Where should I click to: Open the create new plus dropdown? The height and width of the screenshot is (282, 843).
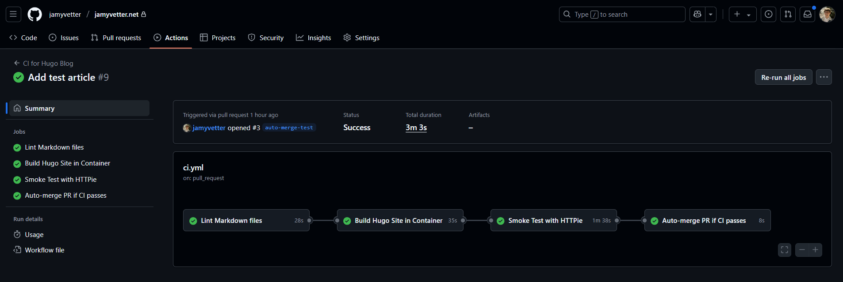point(743,15)
